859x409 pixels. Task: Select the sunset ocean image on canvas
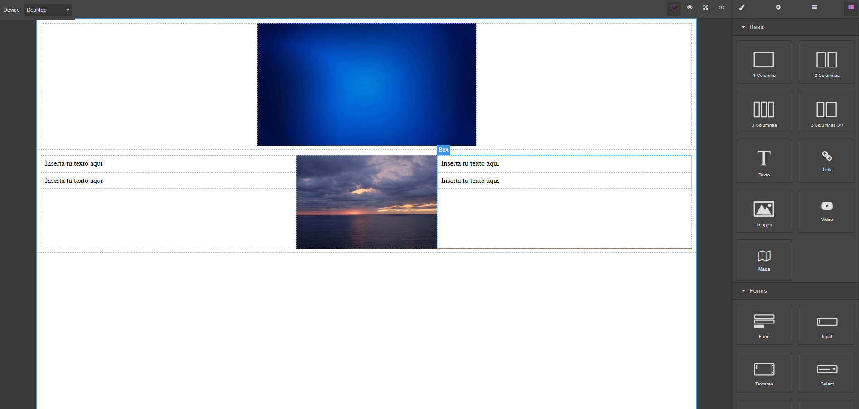coord(366,202)
